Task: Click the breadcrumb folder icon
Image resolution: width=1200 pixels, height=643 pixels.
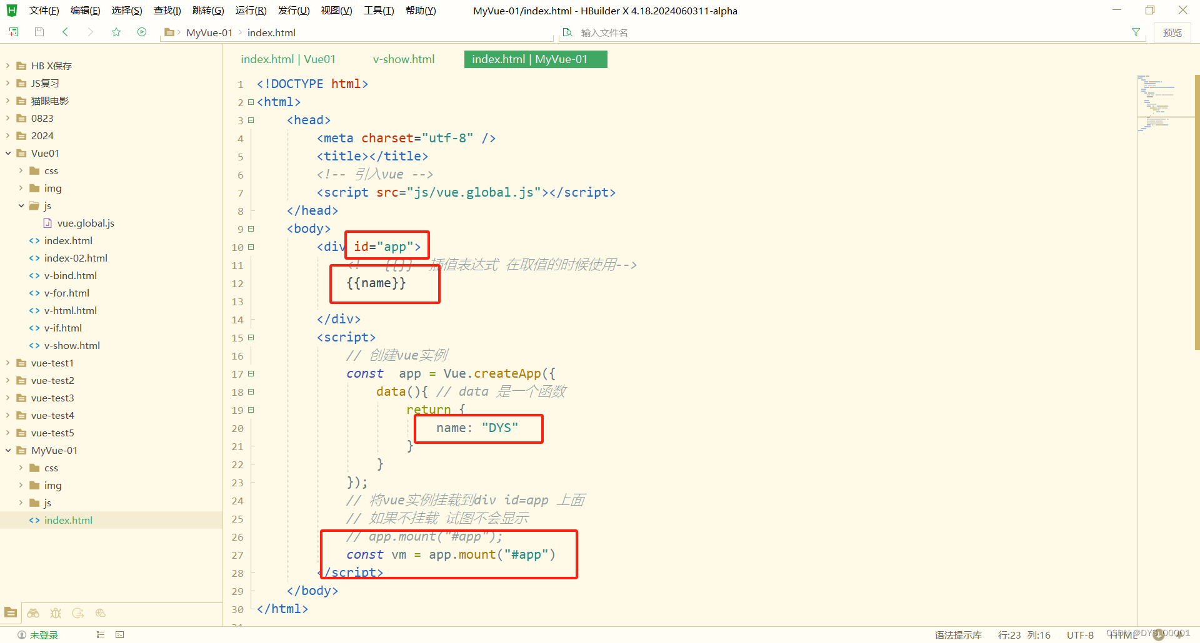Action: coord(169,32)
